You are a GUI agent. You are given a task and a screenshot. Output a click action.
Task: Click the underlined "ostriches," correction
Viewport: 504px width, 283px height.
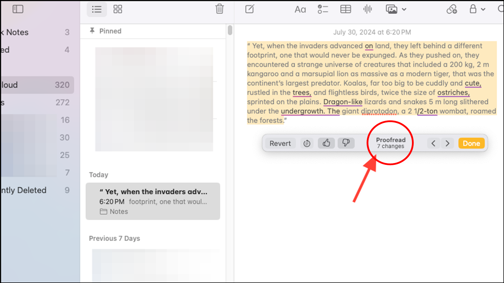pos(453,93)
